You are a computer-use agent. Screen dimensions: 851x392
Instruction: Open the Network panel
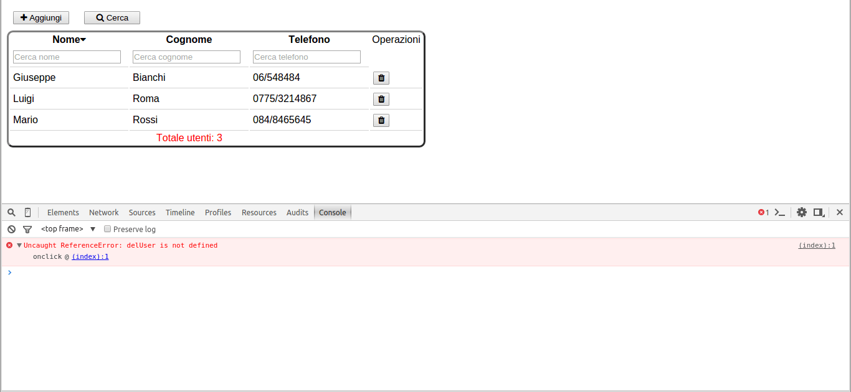coord(103,212)
